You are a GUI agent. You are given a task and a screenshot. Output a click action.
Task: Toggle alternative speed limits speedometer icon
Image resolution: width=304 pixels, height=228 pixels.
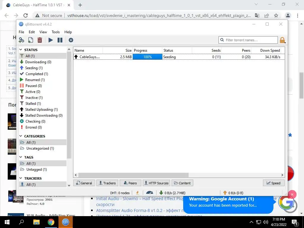click(x=150, y=193)
